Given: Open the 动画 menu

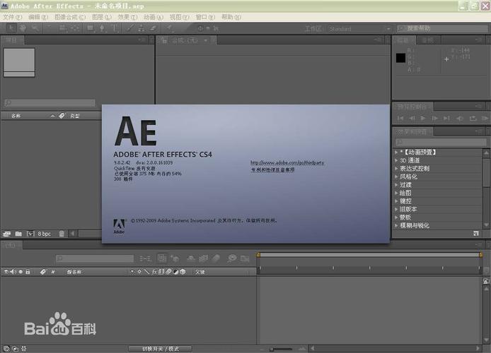Looking at the screenshot, I should click(154, 17).
